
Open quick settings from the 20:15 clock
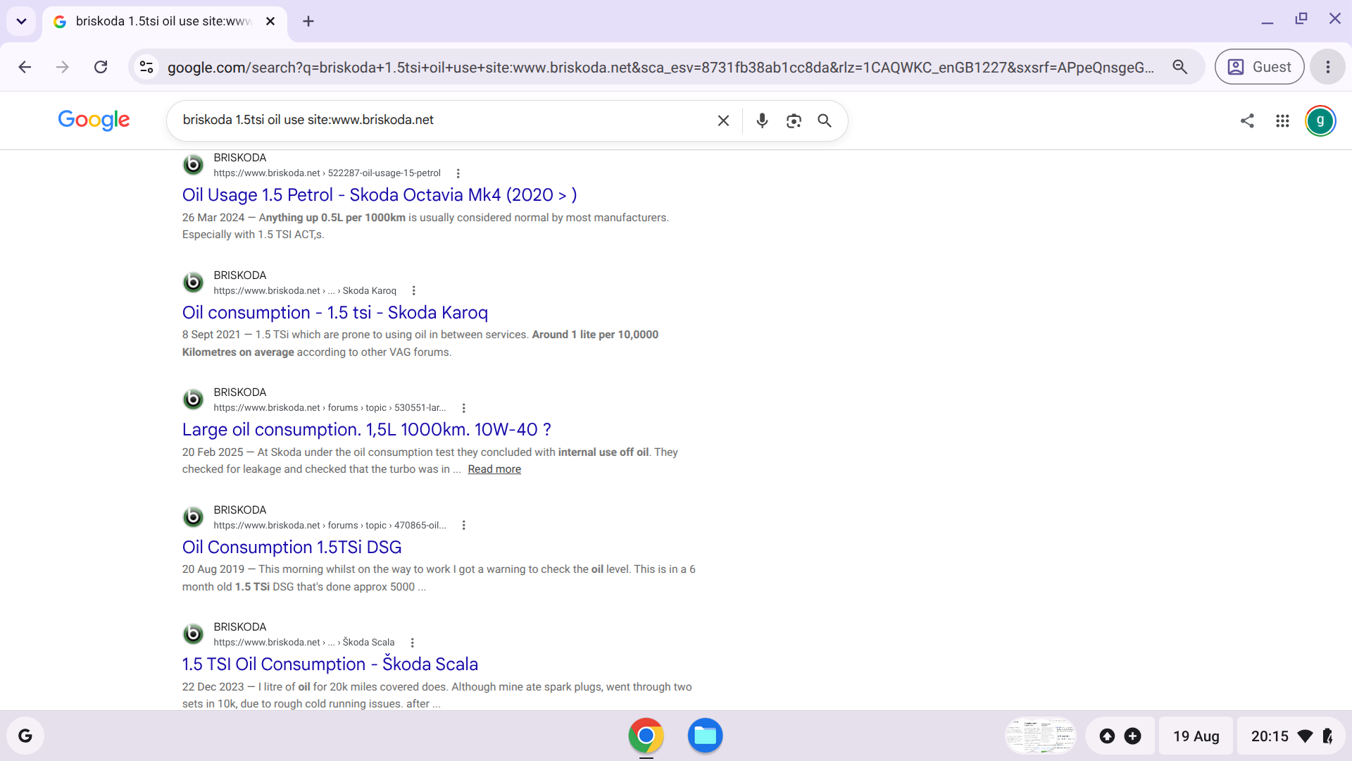coord(1291,736)
